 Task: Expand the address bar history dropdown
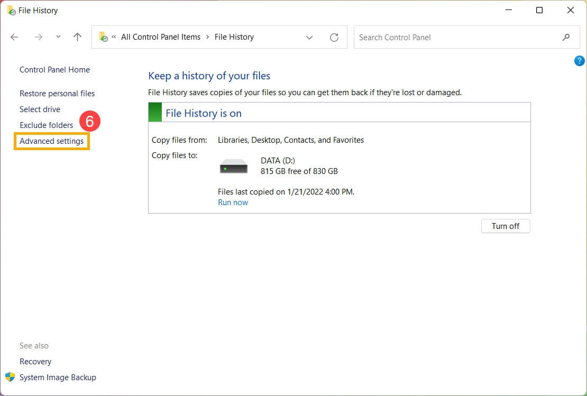tap(309, 38)
